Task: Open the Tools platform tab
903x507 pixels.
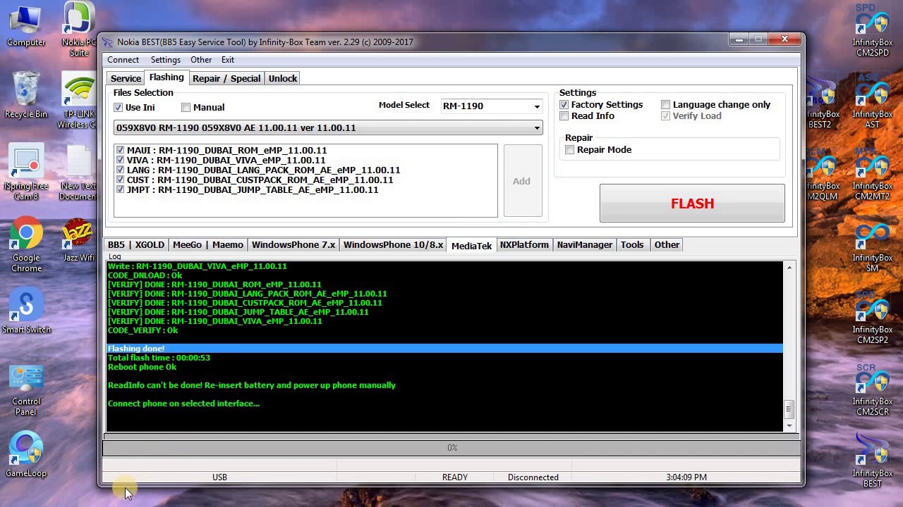Action: pyautogui.click(x=632, y=245)
